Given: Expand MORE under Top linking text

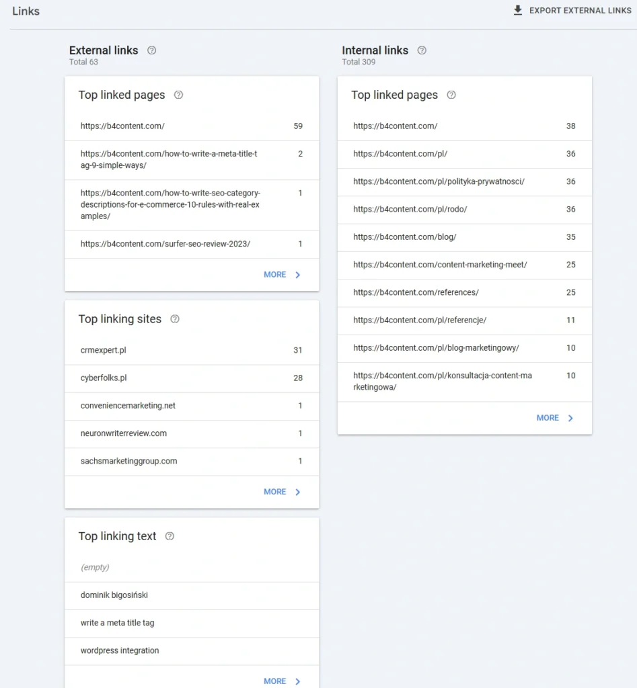Looking at the screenshot, I should click(282, 681).
